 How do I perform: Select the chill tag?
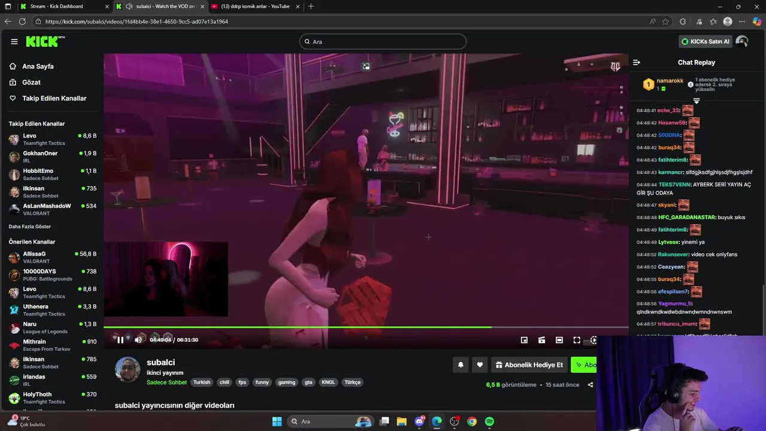click(224, 383)
